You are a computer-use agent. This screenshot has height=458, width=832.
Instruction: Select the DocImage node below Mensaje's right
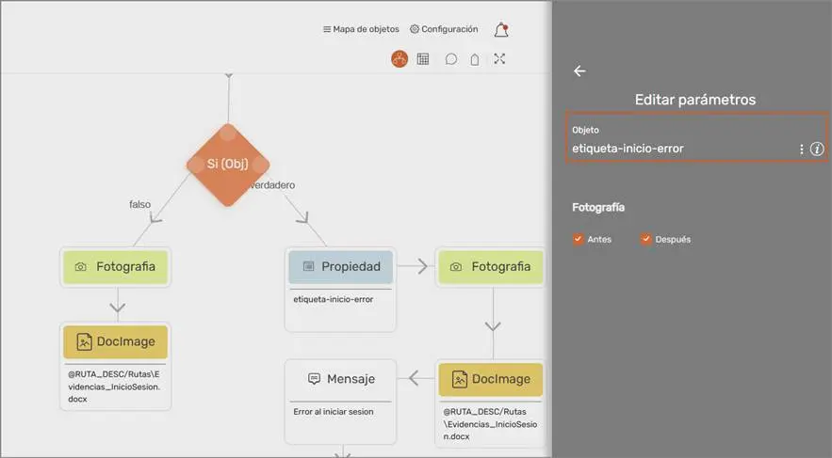click(x=490, y=379)
